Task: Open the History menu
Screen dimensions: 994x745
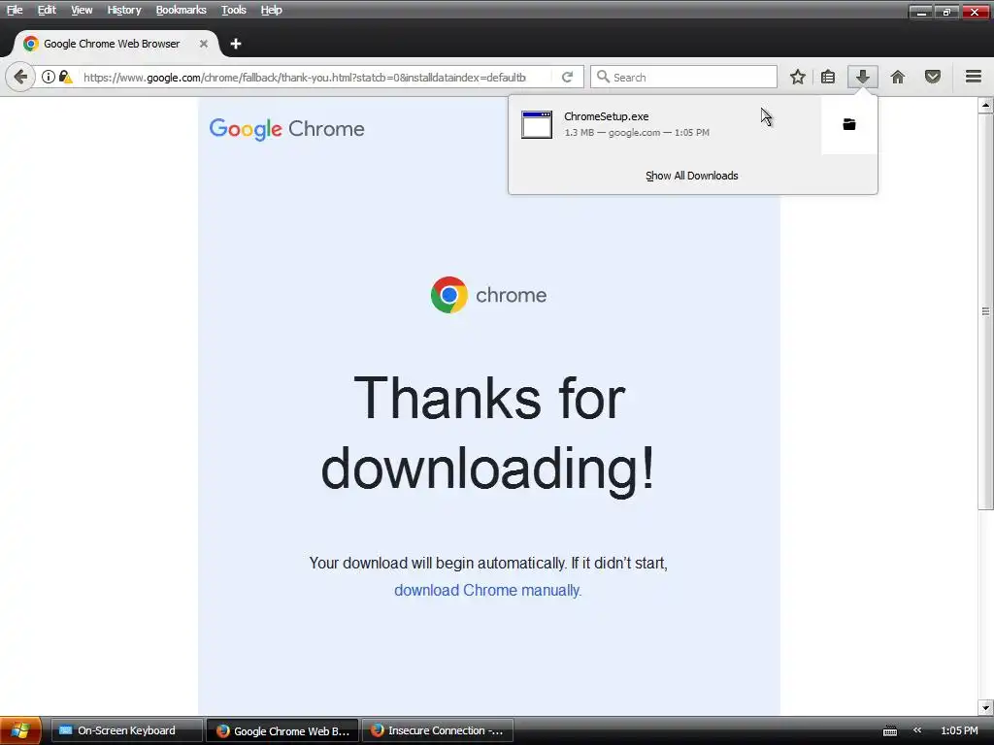Action: click(x=123, y=10)
